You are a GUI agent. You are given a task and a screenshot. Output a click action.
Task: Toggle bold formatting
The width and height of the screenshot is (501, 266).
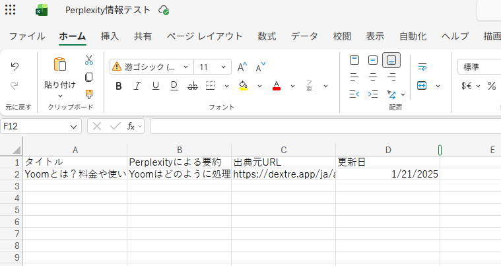(x=119, y=86)
